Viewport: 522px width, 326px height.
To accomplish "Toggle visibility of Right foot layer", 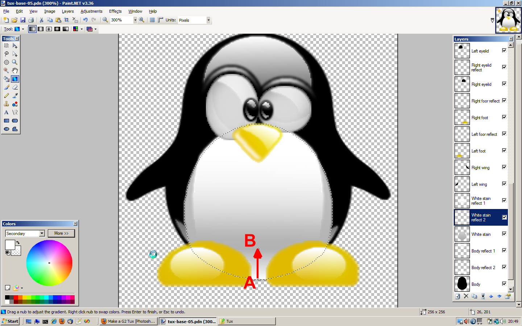I will tap(504, 117).
